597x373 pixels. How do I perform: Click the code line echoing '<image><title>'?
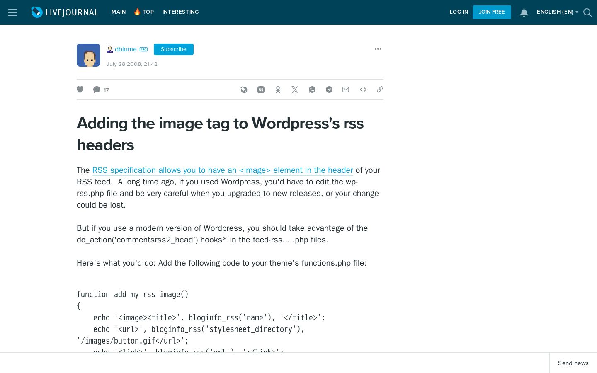[x=209, y=317]
